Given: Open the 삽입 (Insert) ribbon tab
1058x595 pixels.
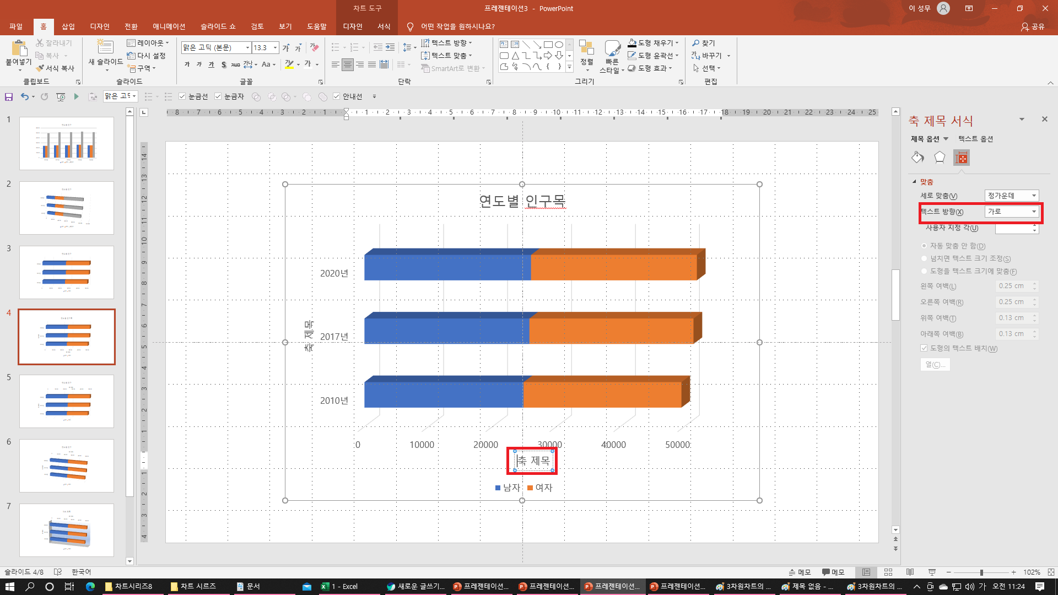Looking at the screenshot, I should pos(68,26).
